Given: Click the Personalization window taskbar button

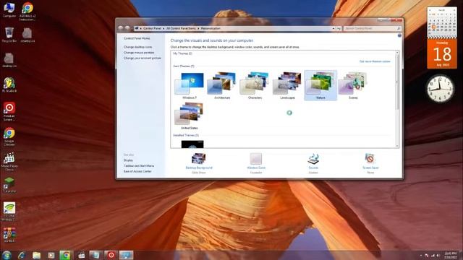Looking at the screenshot, I should coord(126,255).
